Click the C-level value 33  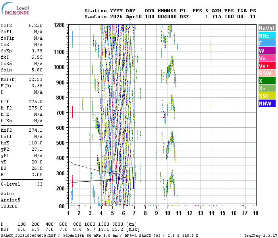point(40,184)
